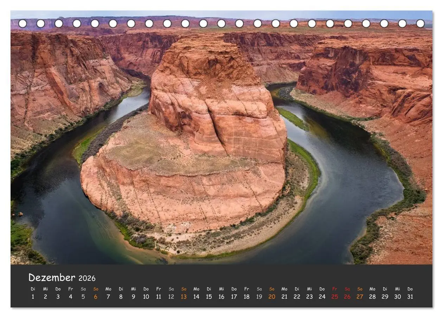
Task: Click the "So" label above date 6
Action: [96, 289]
